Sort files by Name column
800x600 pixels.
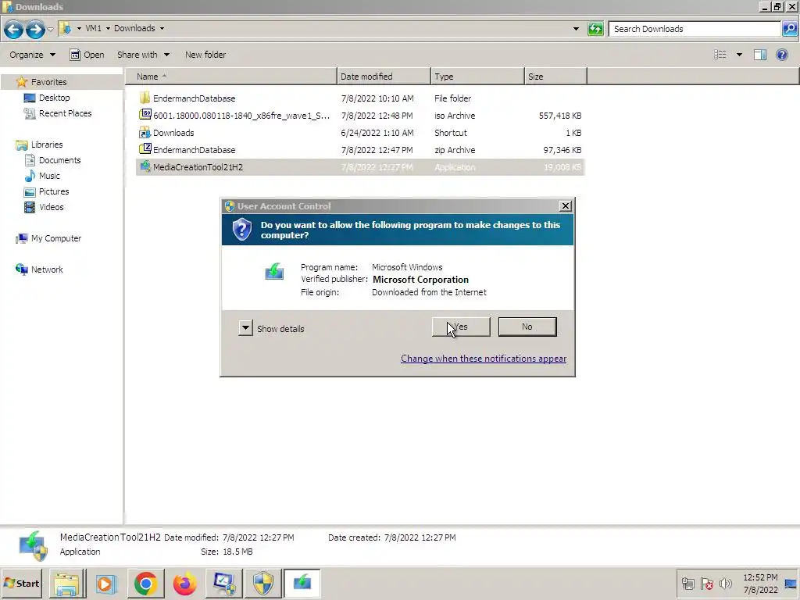231,77
